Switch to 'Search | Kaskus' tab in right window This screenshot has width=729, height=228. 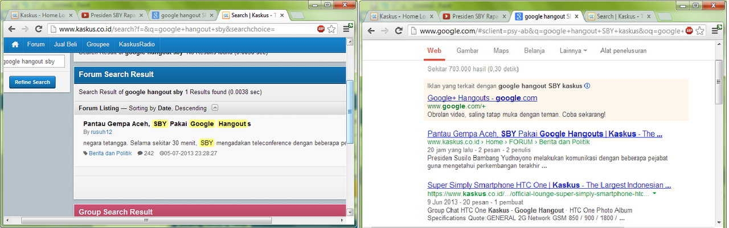618,17
